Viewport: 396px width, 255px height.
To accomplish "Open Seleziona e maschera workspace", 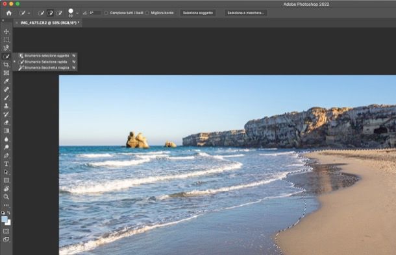I will click(245, 13).
